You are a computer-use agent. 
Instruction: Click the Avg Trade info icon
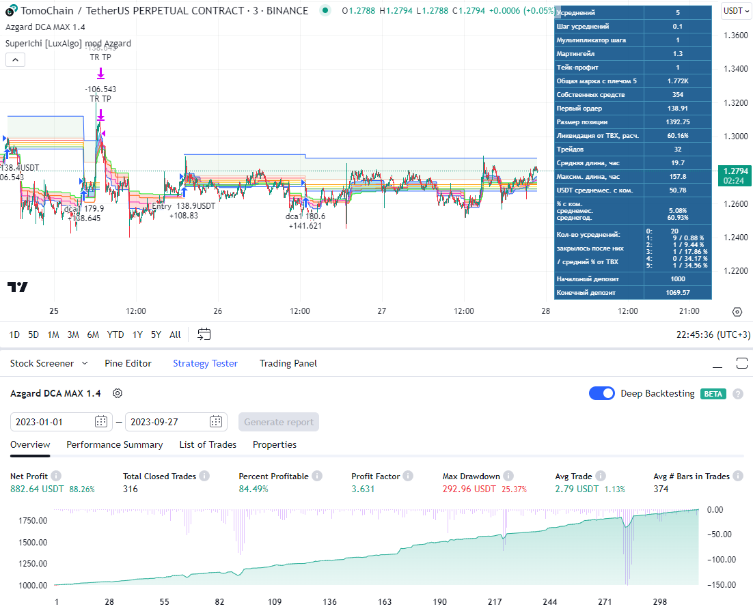click(x=601, y=476)
